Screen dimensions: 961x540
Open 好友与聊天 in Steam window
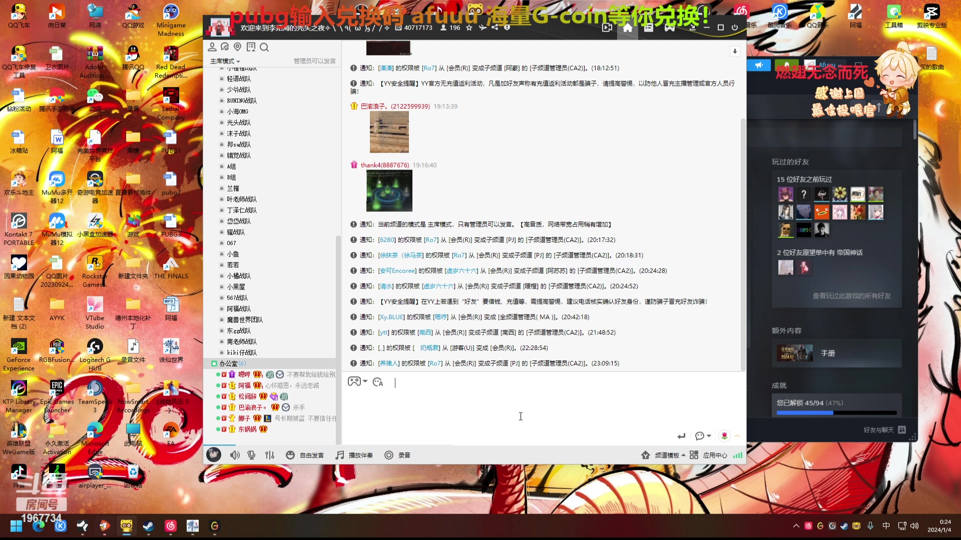pos(884,430)
